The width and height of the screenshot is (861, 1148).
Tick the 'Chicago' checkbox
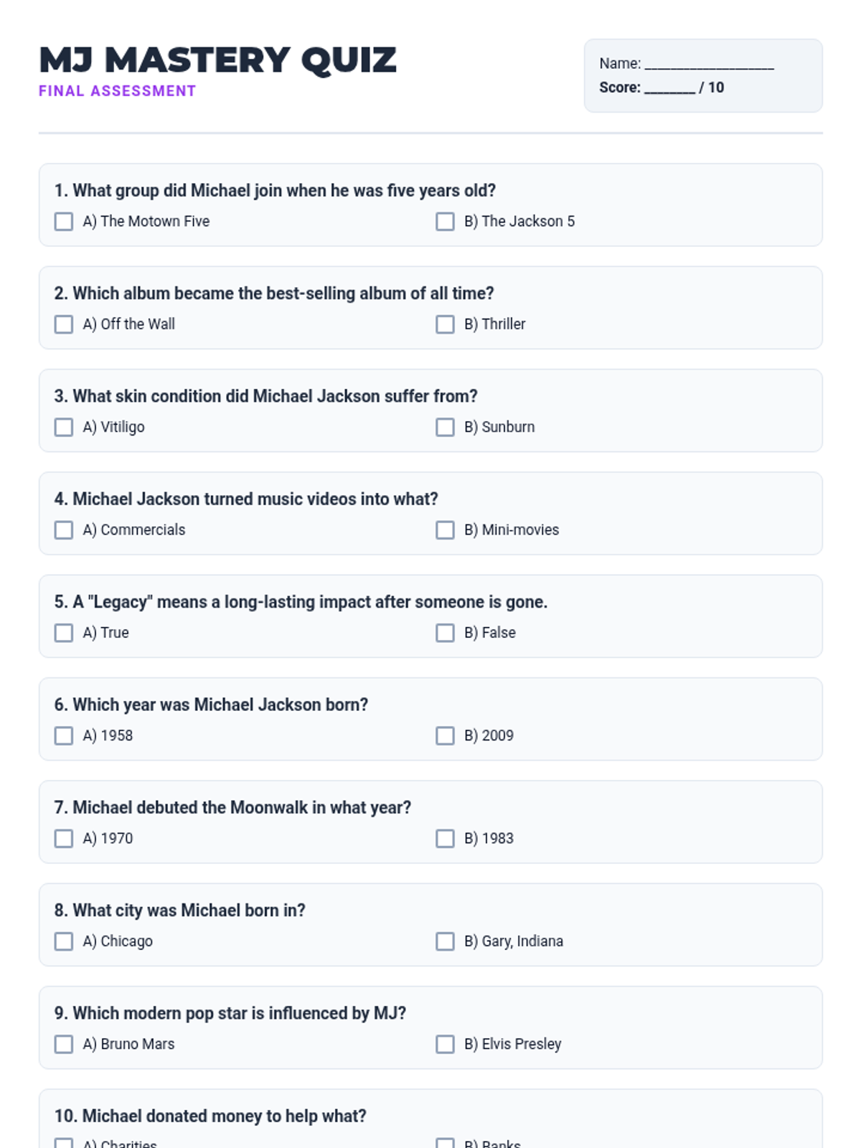(64, 941)
